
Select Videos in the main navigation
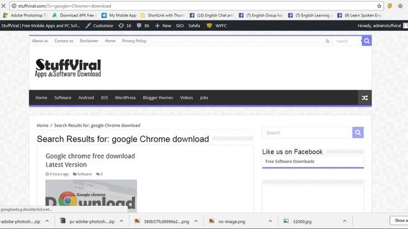[x=186, y=97]
